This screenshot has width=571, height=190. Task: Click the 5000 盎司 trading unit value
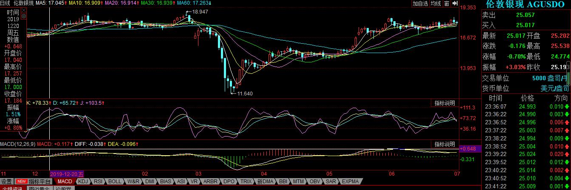(551, 78)
